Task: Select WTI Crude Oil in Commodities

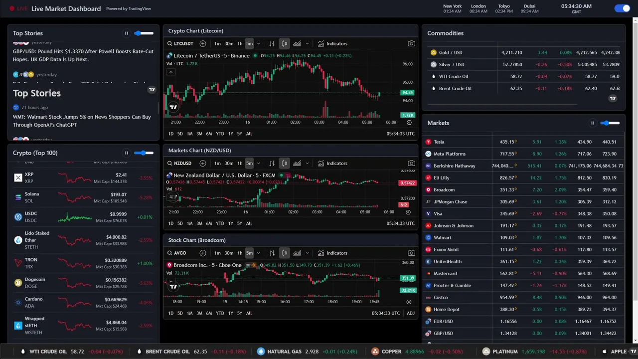Action: [524, 76]
